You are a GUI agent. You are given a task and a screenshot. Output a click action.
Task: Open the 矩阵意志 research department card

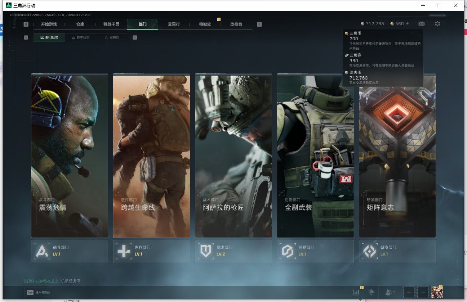coord(397,156)
